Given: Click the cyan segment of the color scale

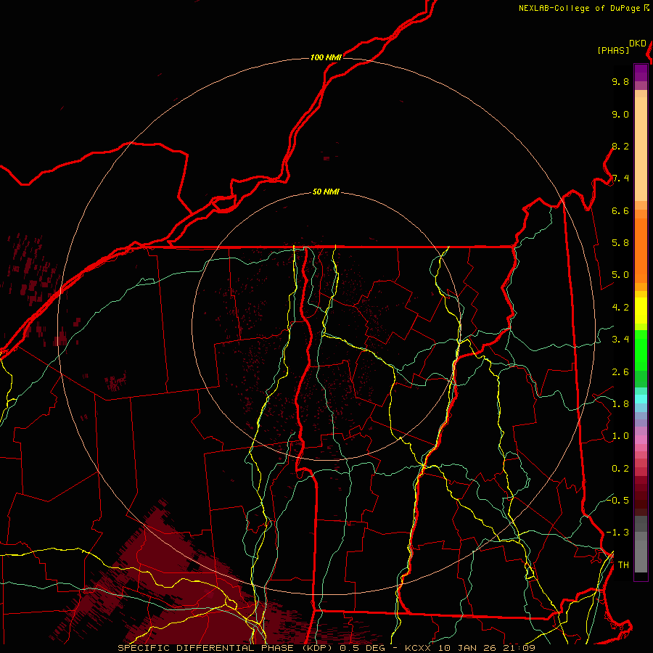Looking at the screenshot, I should pos(641,399).
